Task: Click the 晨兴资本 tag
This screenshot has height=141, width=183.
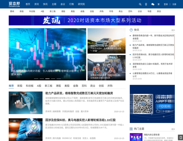Action: click(x=85, y=111)
